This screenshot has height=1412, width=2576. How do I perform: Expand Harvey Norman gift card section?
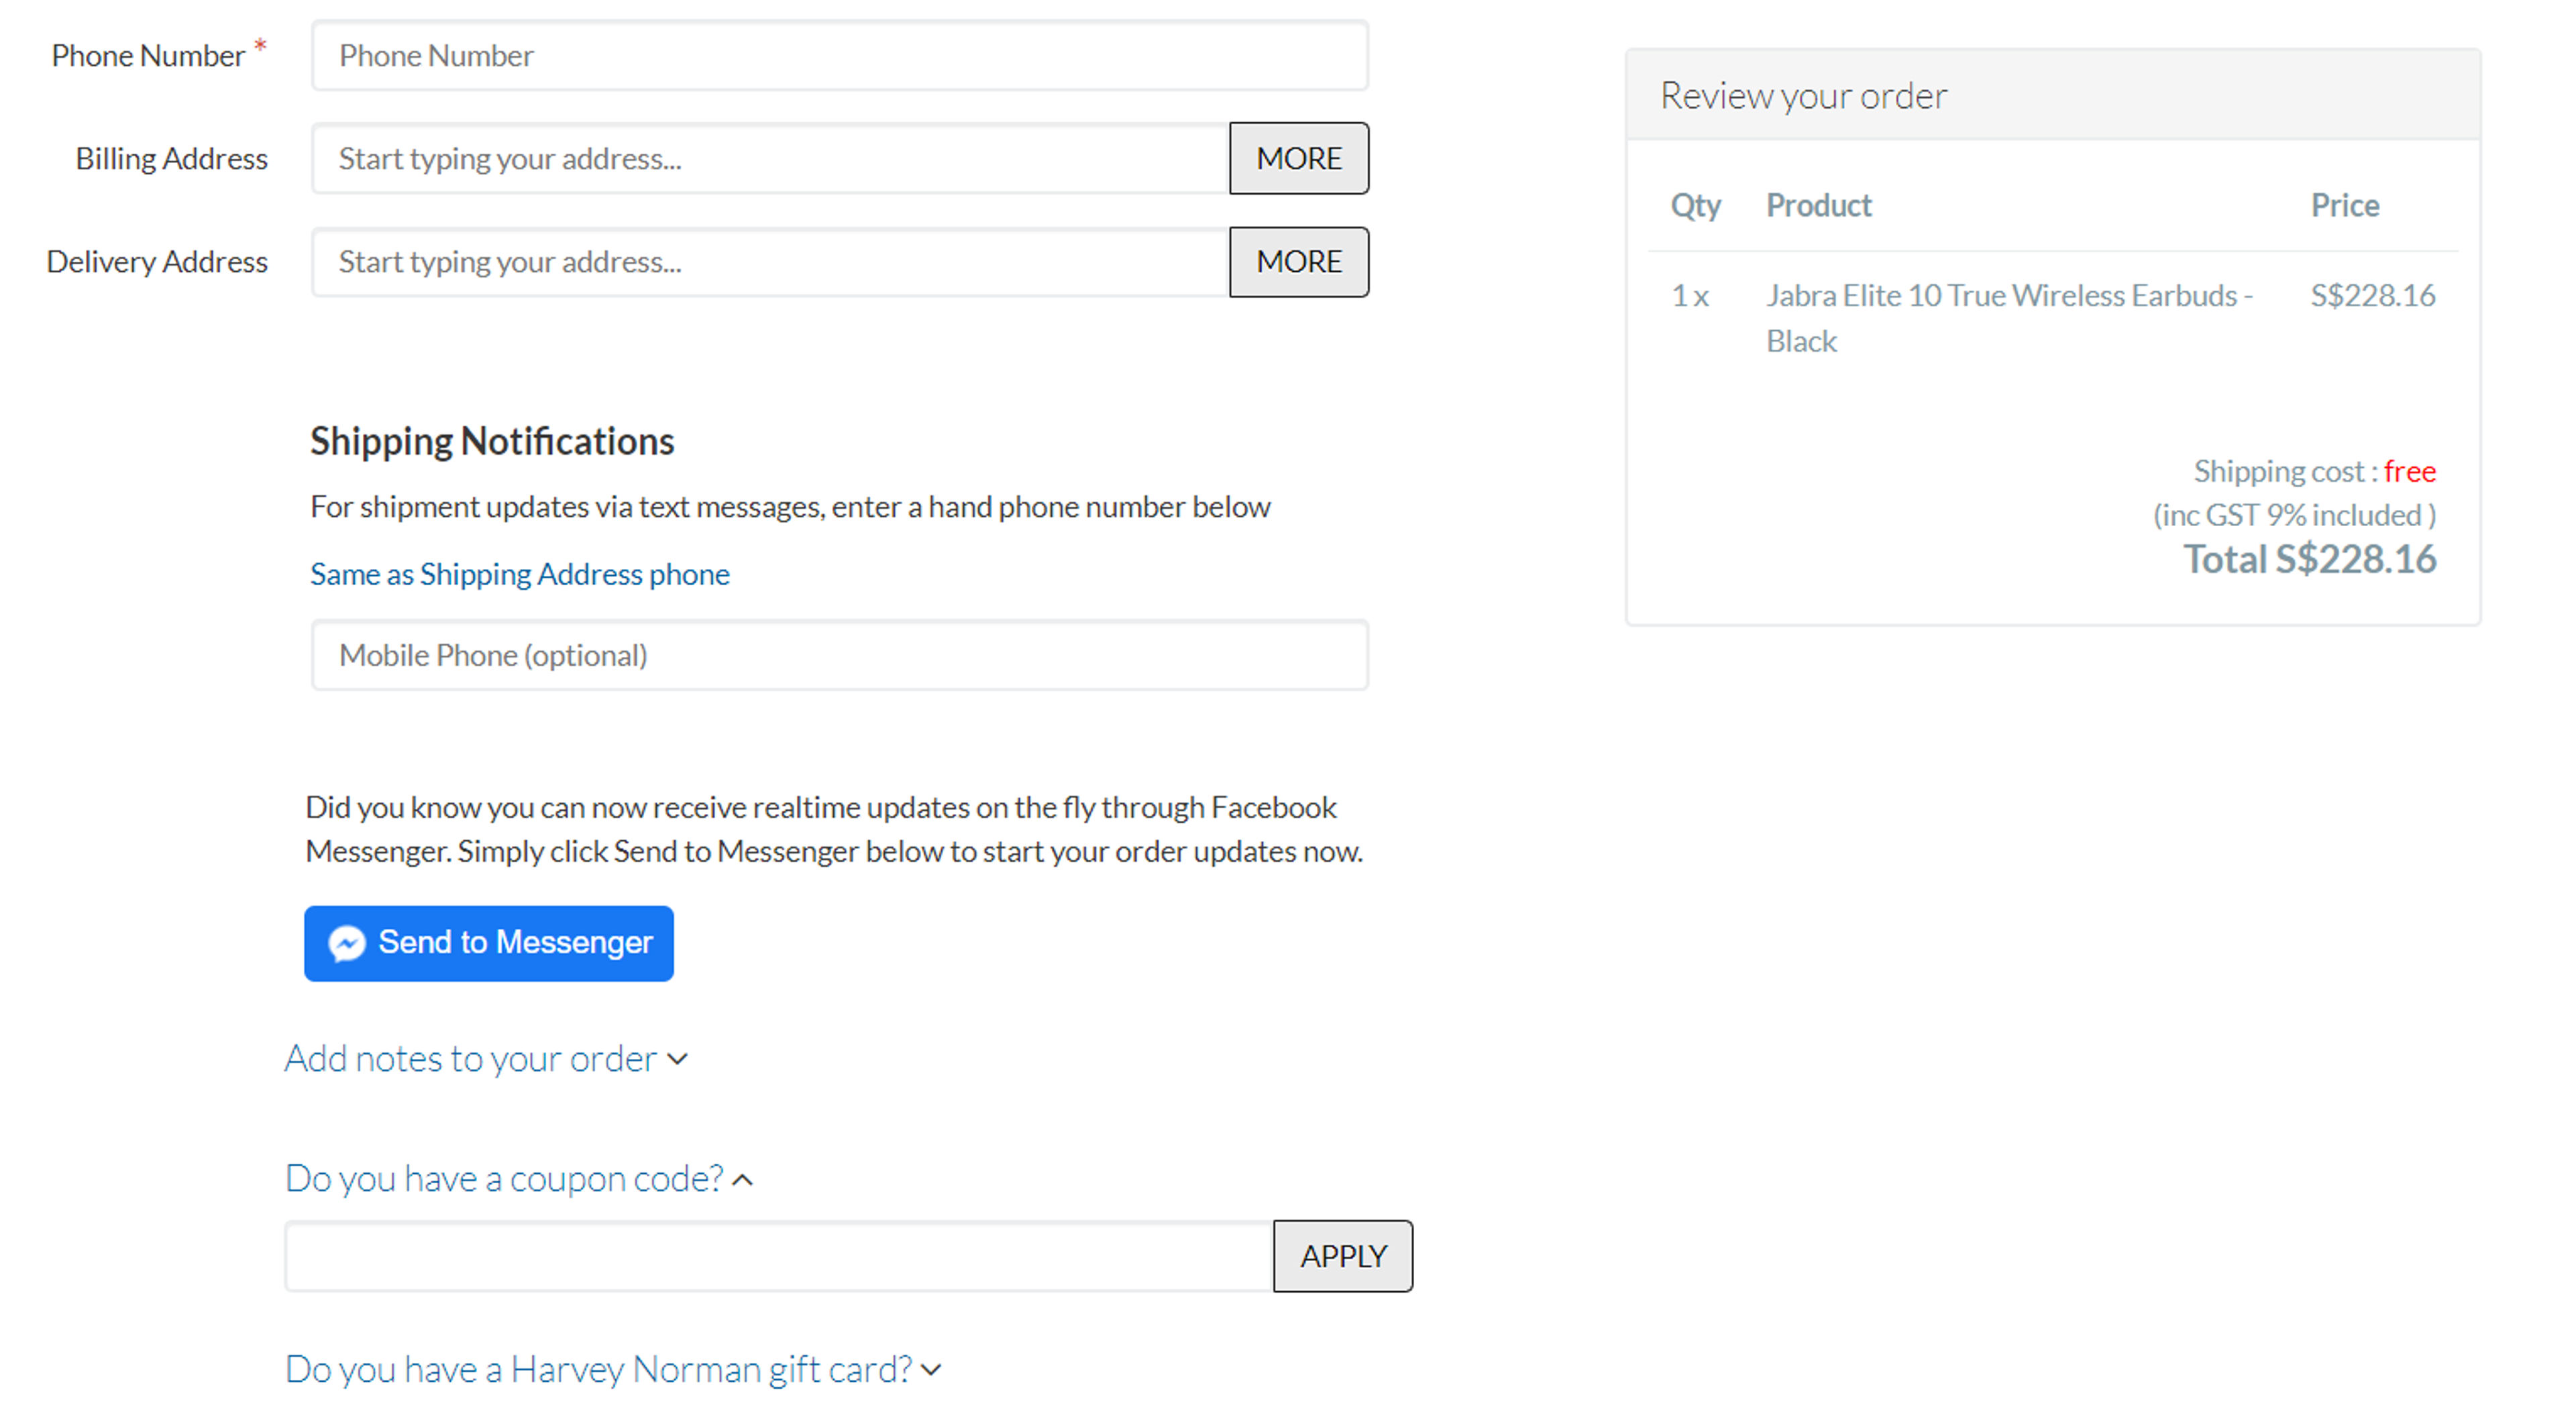point(613,1369)
